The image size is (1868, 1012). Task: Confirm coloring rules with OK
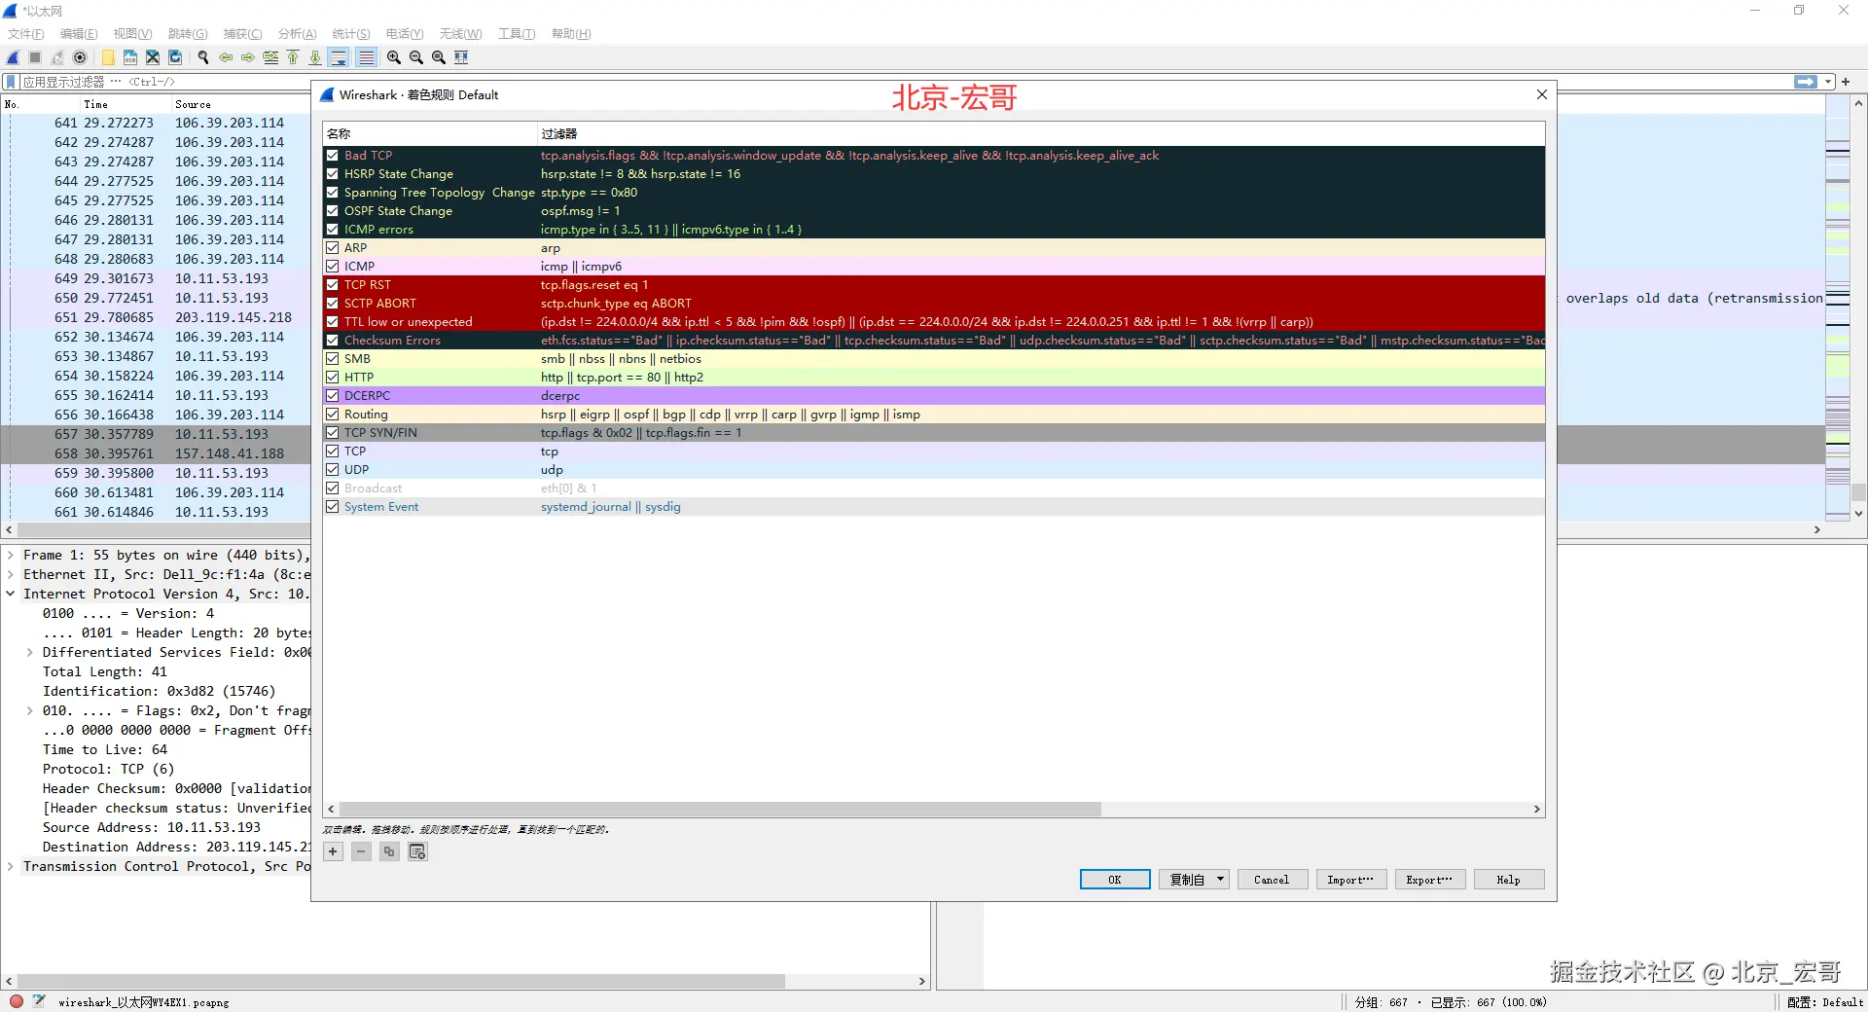pos(1115,880)
